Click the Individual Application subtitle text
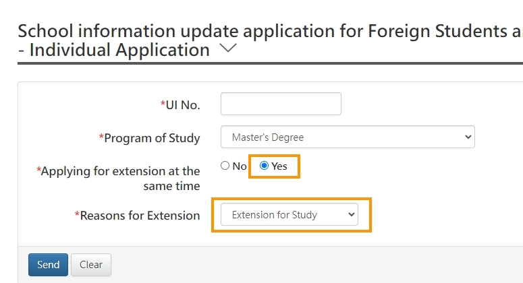 (x=114, y=50)
